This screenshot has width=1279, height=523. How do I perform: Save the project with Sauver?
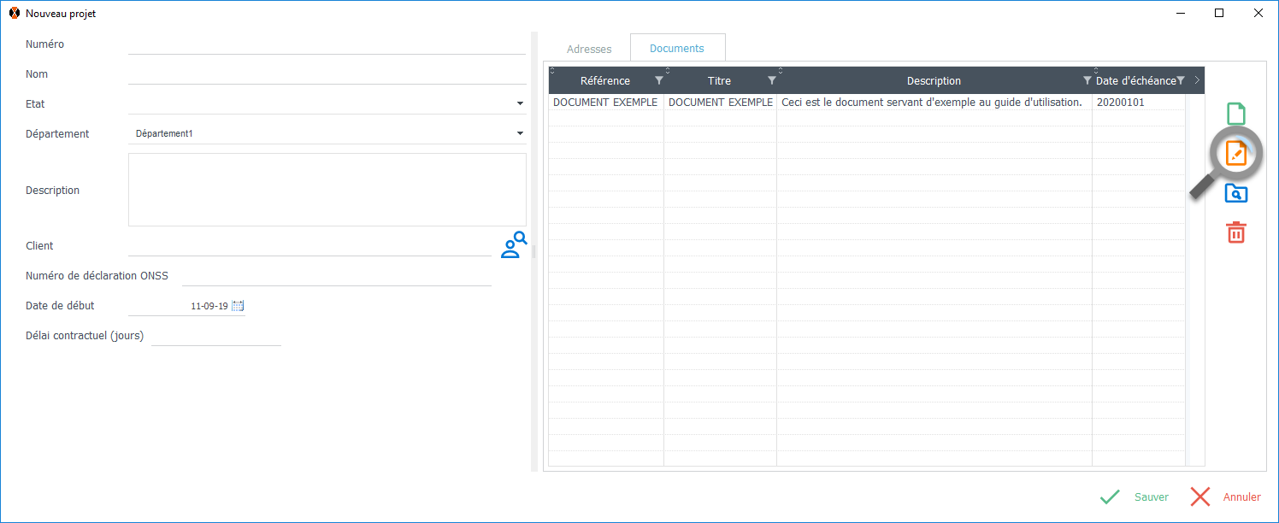[x=1134, y=497]
